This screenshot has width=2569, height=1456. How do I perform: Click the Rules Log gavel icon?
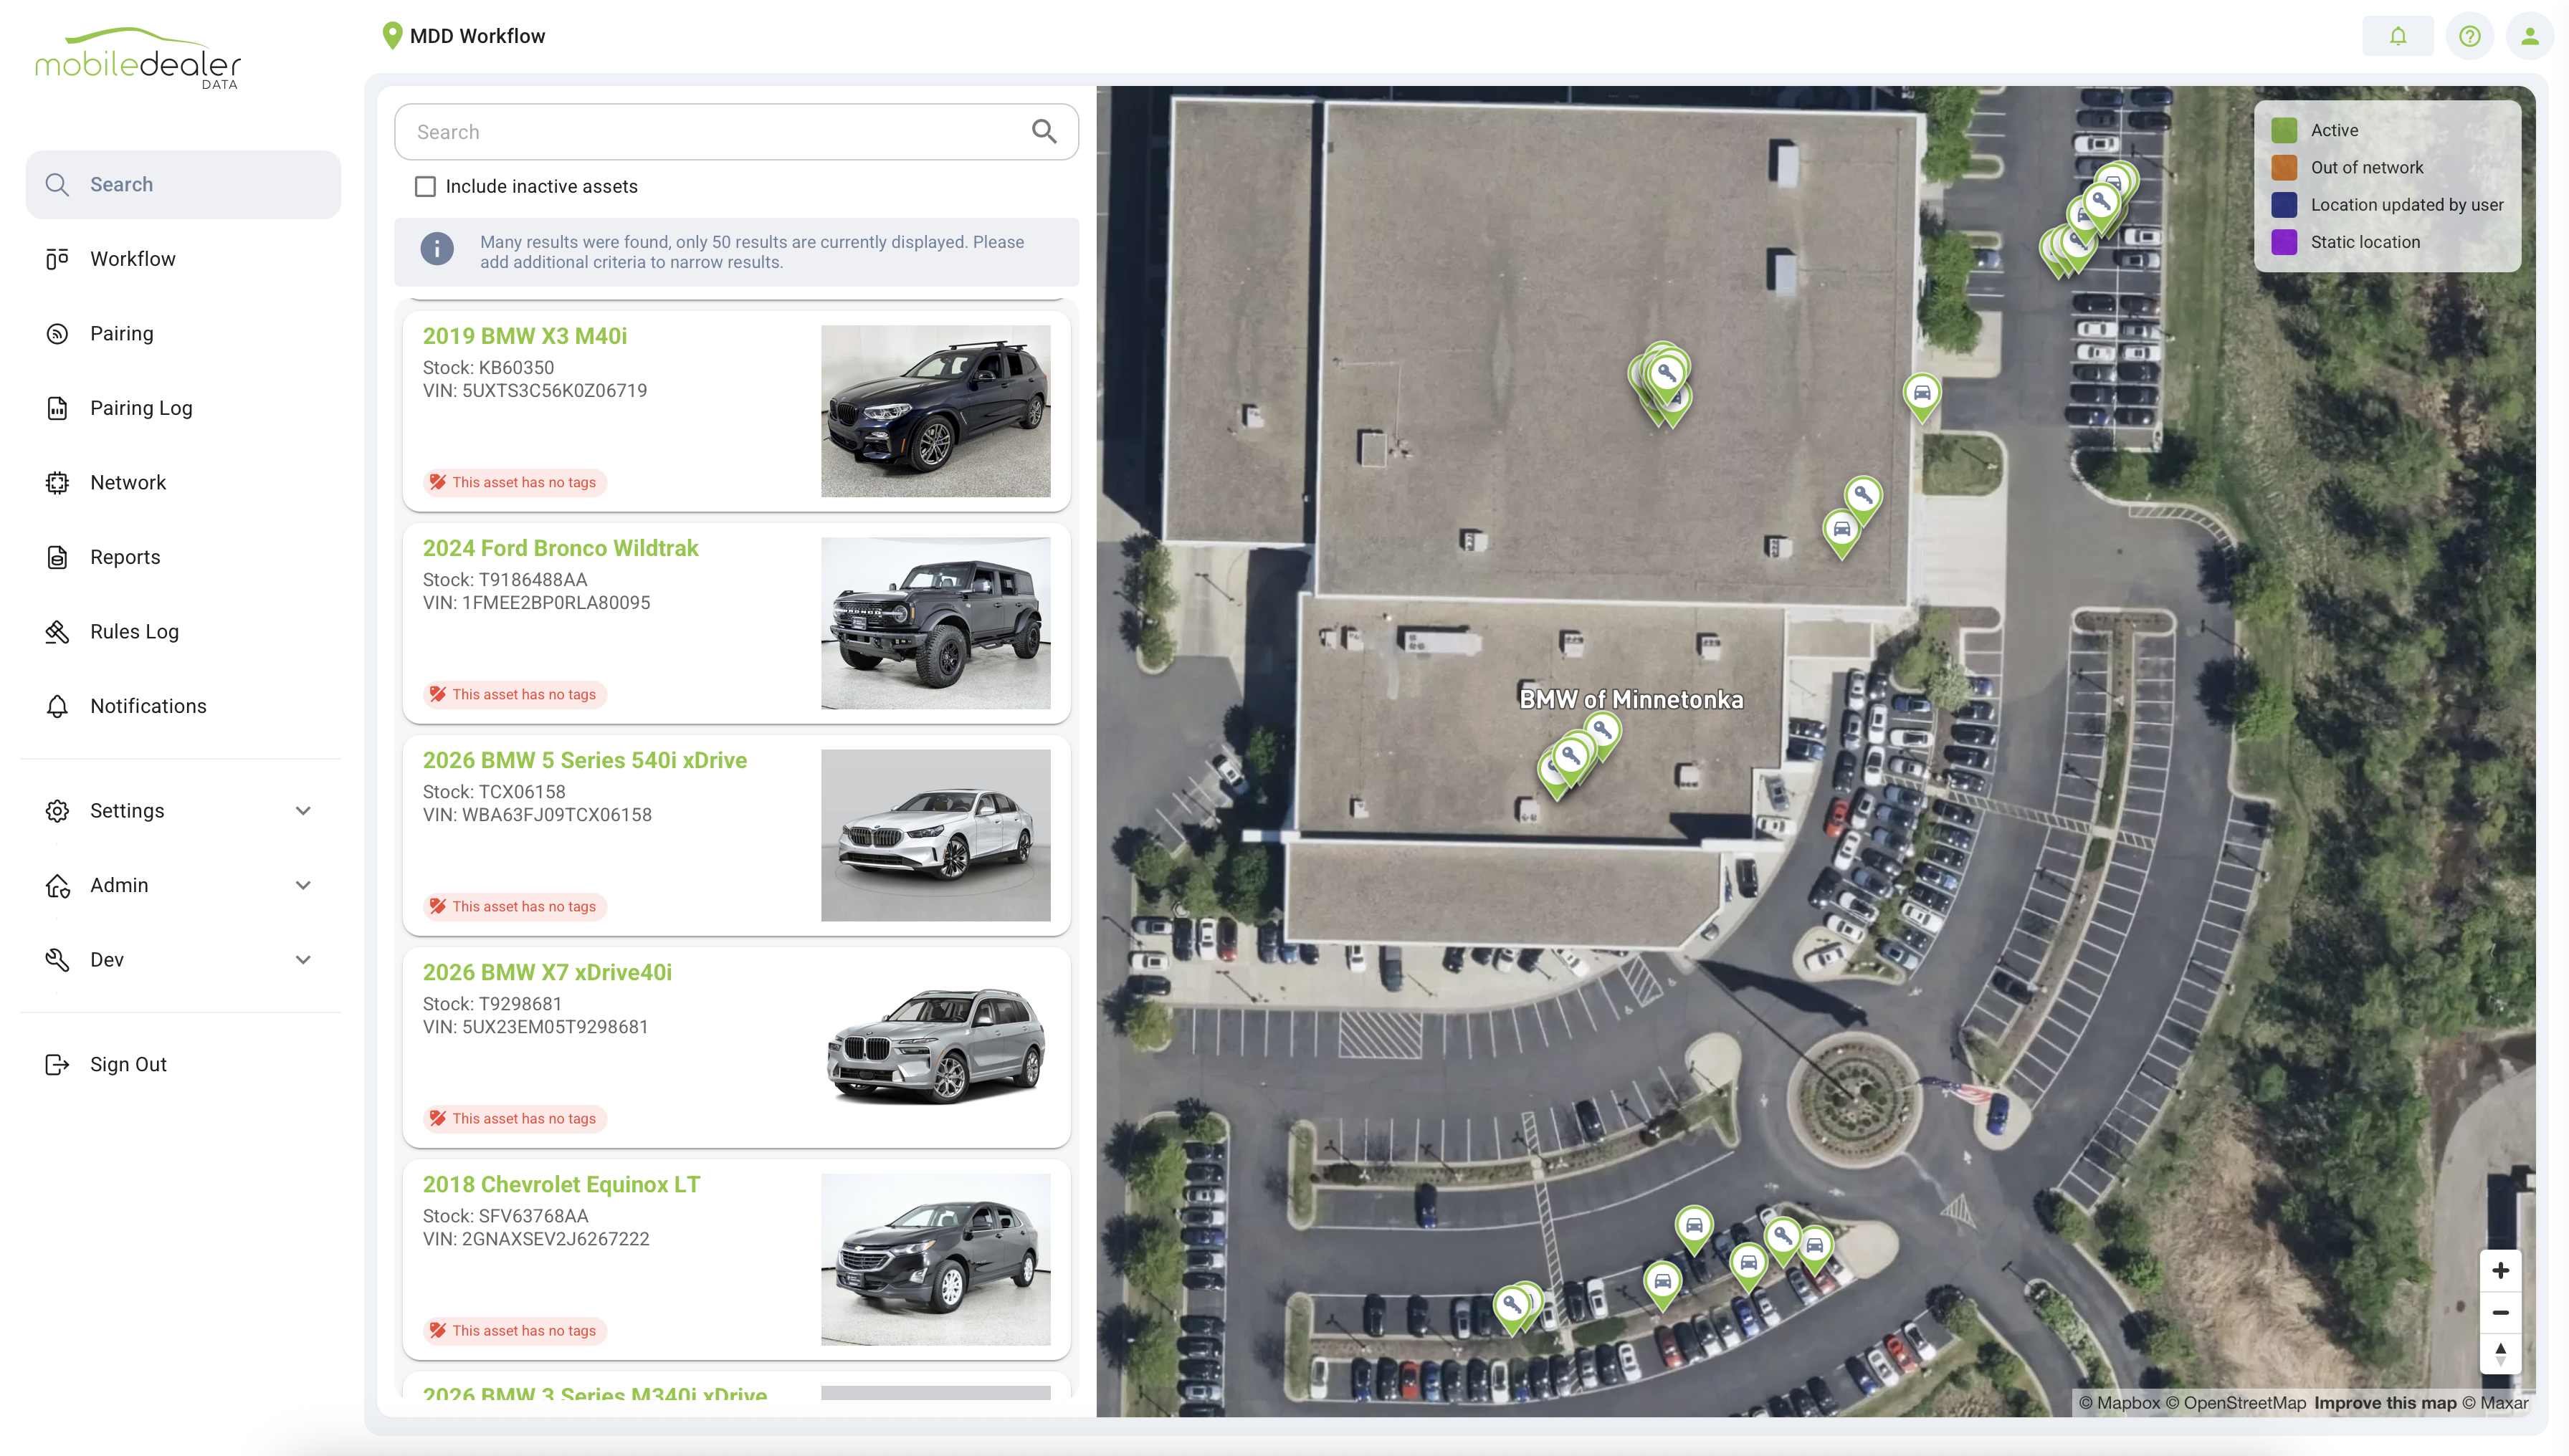57,632
